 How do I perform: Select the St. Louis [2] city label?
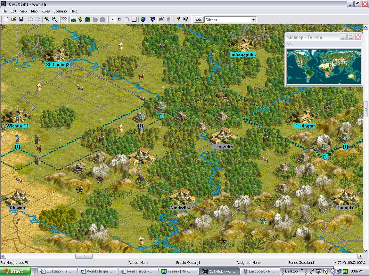click(58, 65)
